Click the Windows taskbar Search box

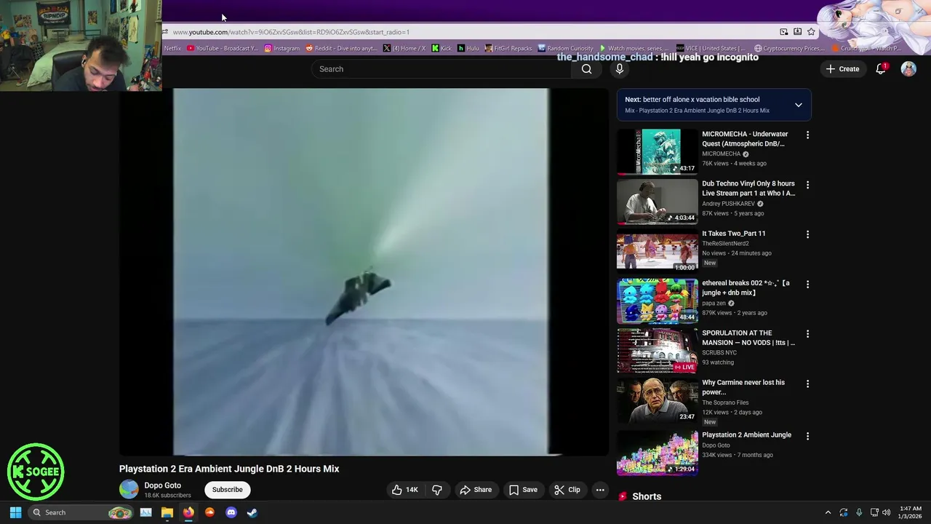tap(81, 512)
